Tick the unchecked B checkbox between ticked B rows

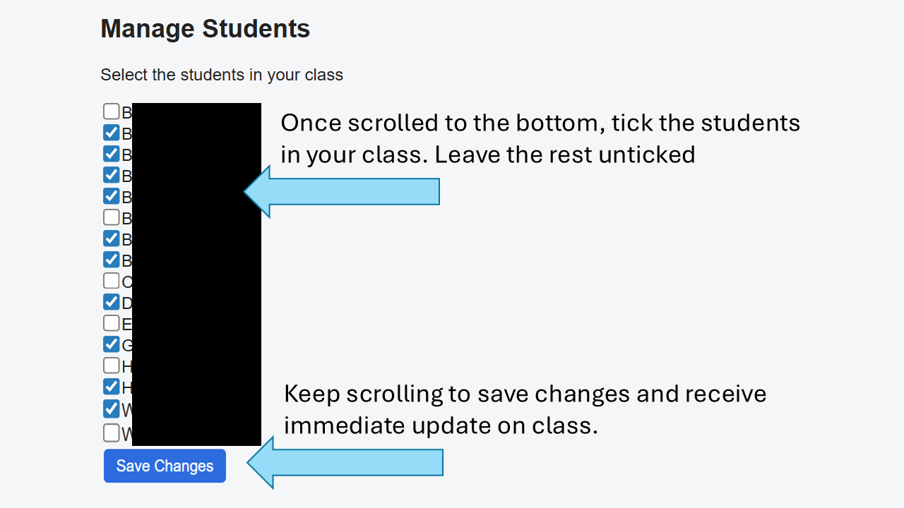(111, 217)
